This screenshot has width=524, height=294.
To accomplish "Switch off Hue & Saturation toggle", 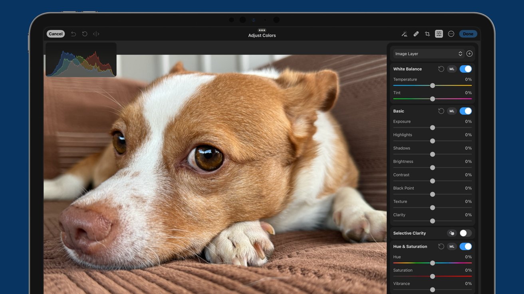I will pos(465,247).
